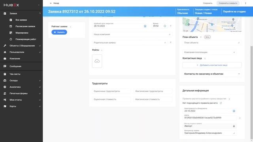The width and height of the screenshot is (253, 142).
Task: Open calendar icon for fault detection date 23.10.2022
Action: point(234,111)
